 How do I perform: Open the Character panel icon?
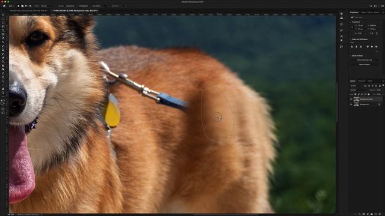[342, 36]
